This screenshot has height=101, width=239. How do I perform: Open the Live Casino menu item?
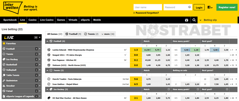[x=47, y=20]
